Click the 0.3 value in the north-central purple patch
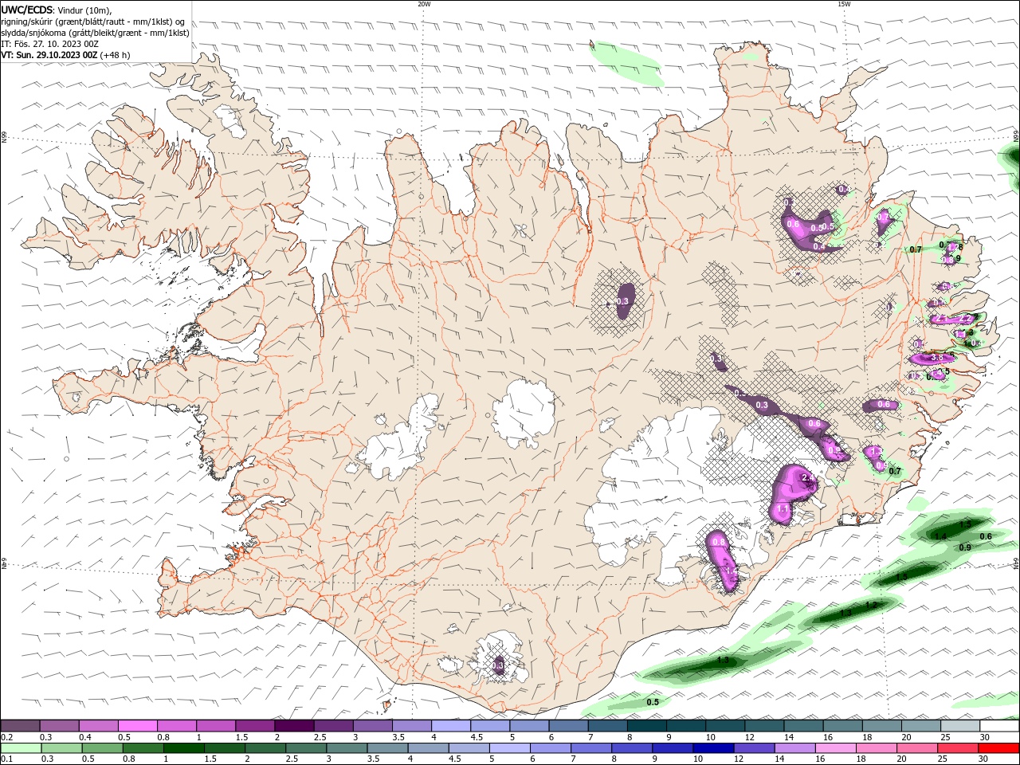This screenshot has height=765, width=1020. tap(622, 301)
